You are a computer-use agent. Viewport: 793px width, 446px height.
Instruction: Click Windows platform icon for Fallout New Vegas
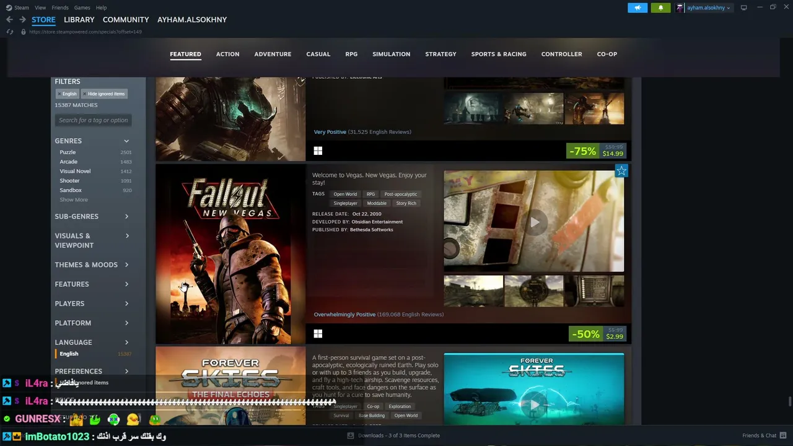318,334
